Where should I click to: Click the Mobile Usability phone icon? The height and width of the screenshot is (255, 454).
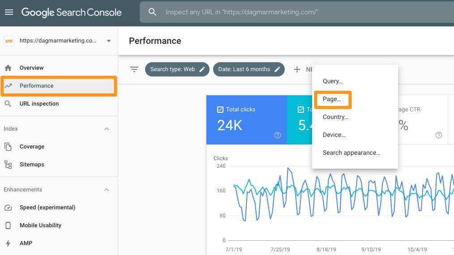click(8, 225)
